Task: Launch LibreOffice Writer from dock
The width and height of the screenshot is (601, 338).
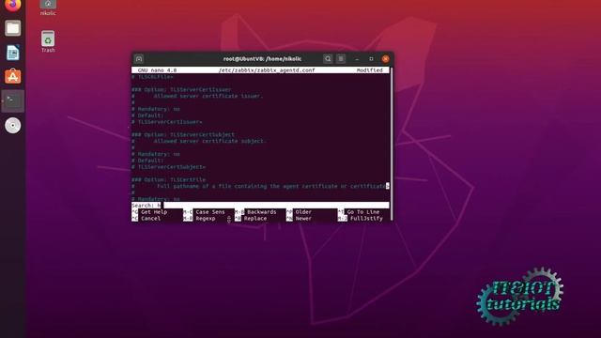Action: coord(12,53)
